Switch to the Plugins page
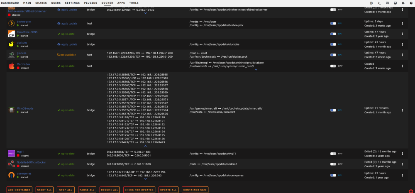This screenshot has width=415, height=193. [x=90, y=3]
